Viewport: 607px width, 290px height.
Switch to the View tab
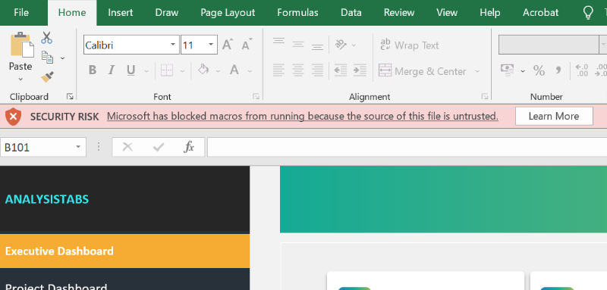(447, 13)
